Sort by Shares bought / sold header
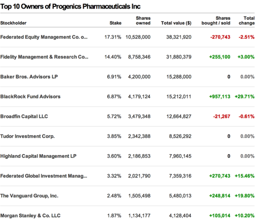This screenshot has height=221, width=255. (x=216, y=21)
